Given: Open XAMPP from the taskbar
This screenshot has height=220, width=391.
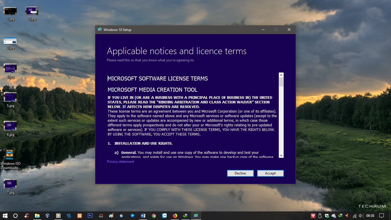Looking at the screenshot, I should click(x=80, y=216).
